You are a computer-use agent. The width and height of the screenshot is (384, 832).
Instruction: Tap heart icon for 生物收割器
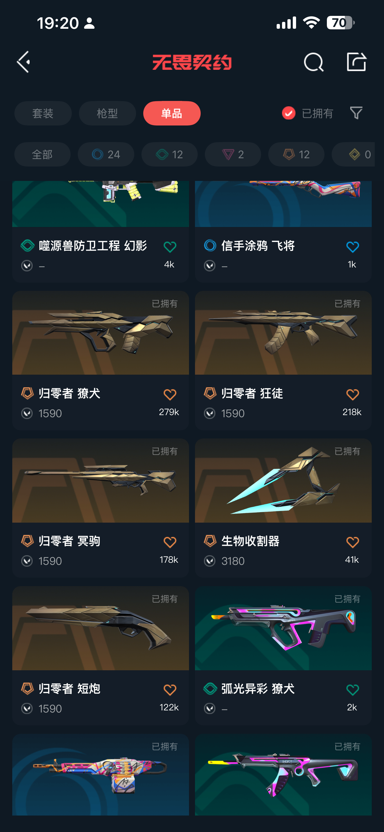[352, 542]
